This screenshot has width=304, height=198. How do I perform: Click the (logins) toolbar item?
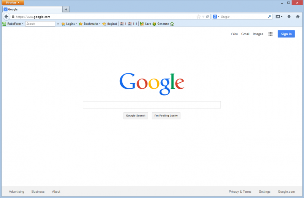pos(109,24)
